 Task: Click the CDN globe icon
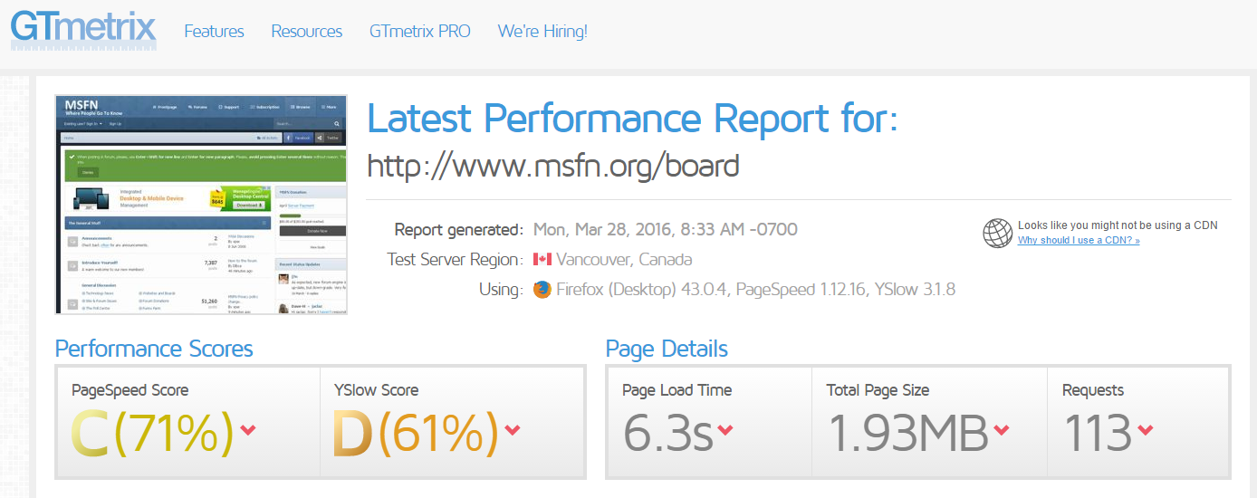[x=997, y=233]
